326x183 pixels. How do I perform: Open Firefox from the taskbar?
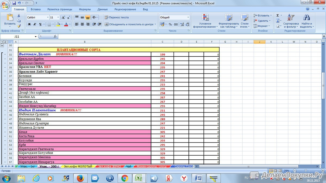click(x=80, y=178)
